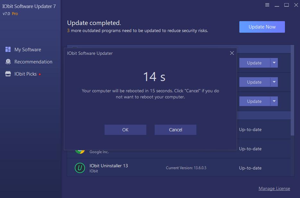300x198 pixels.
Task: Click the vertical scrollbar of the software list
Action: 292,90
